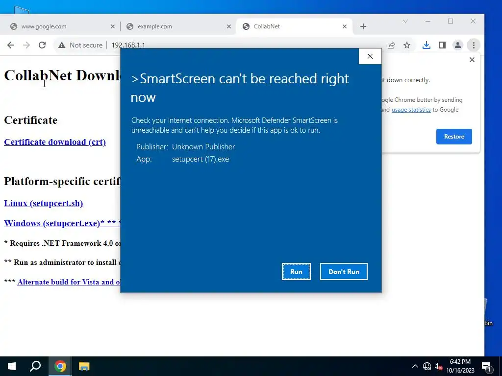Image resolution: width=502 pixels, height=376 pixels.
Task: Open Chrome downloads icon
Action: tap(426, 45)
